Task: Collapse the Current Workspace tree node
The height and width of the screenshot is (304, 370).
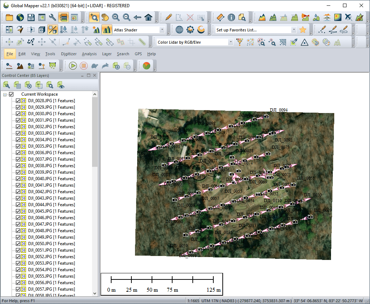Action: click(5, 94)
